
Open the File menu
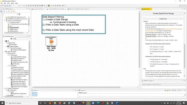pos(1,3)
